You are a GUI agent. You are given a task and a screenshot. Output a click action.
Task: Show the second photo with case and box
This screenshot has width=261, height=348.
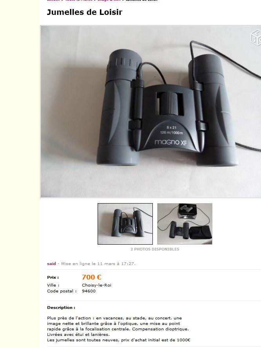pos(185,224)
